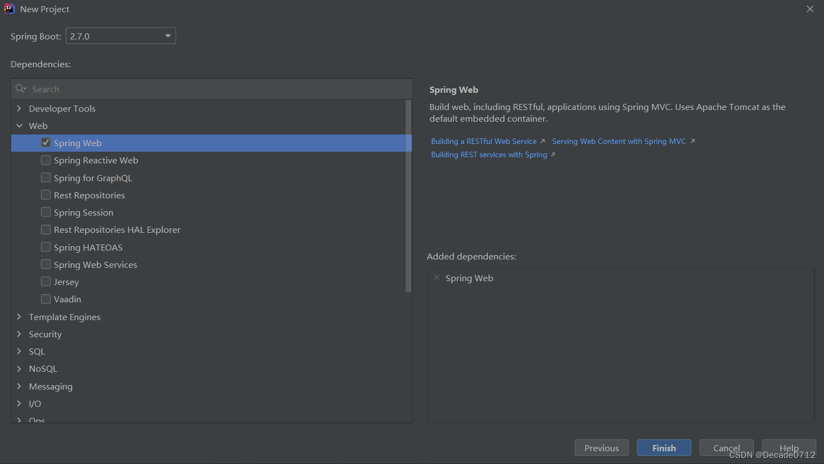Enable the Spring for GraphQL checkbox
The height and width of the screenshot is (464, 824).
[x=46, y=177]
